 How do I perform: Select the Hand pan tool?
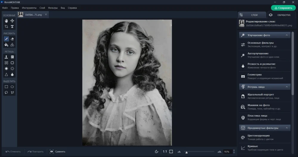coord(6,21)
